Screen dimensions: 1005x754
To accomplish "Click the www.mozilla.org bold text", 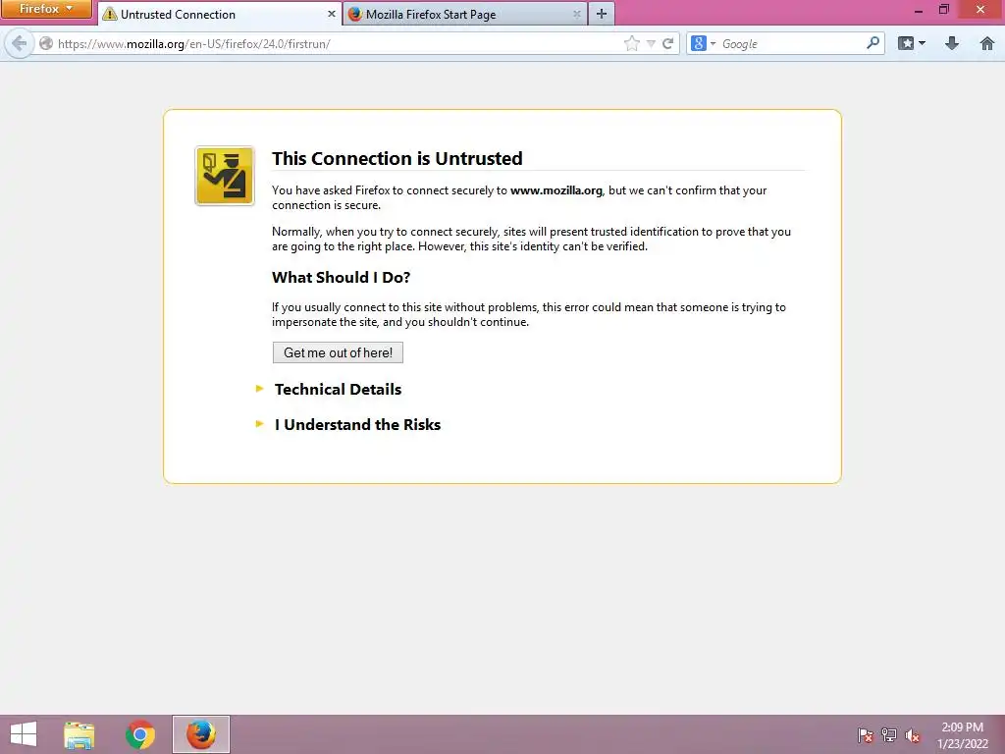I will tap(556, 190).
